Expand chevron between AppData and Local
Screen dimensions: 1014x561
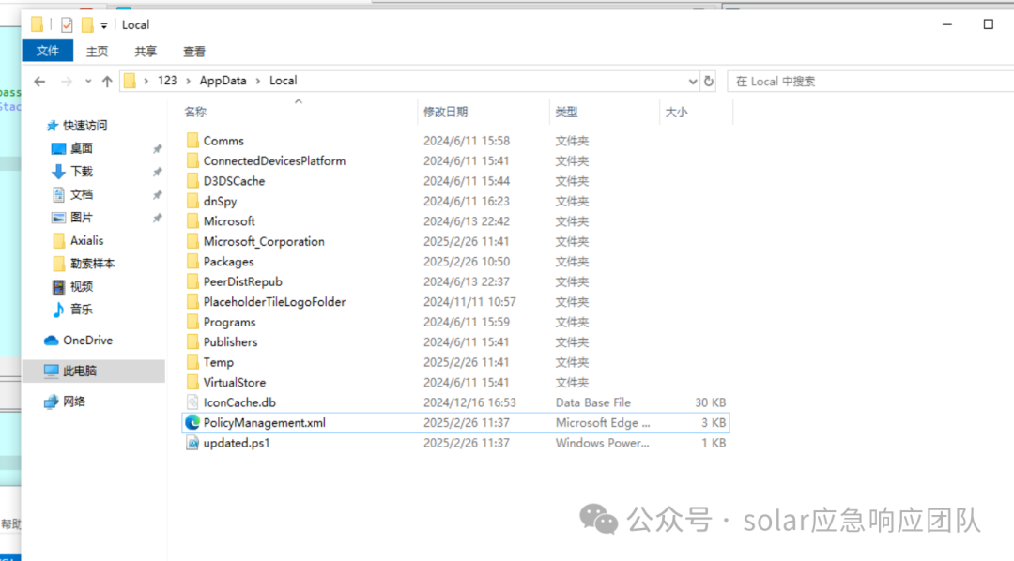coord(258,82)
